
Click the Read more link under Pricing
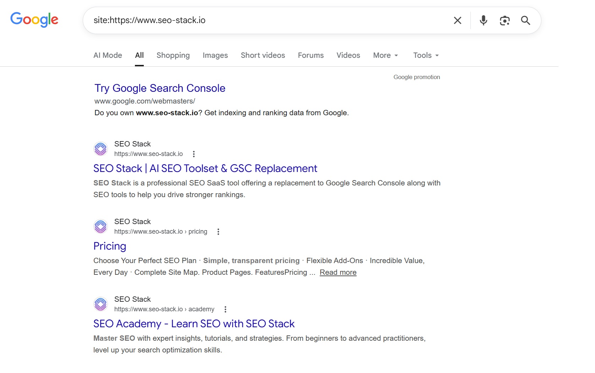[x=338, y=272]
